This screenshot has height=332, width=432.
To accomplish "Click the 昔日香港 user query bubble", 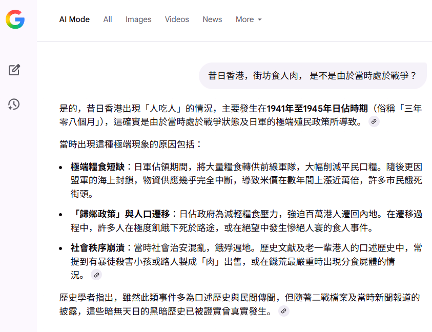I will [312, 75].
